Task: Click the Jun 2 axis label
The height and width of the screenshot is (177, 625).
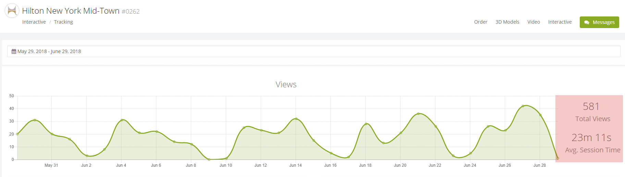Action: (x=86, y=165)
